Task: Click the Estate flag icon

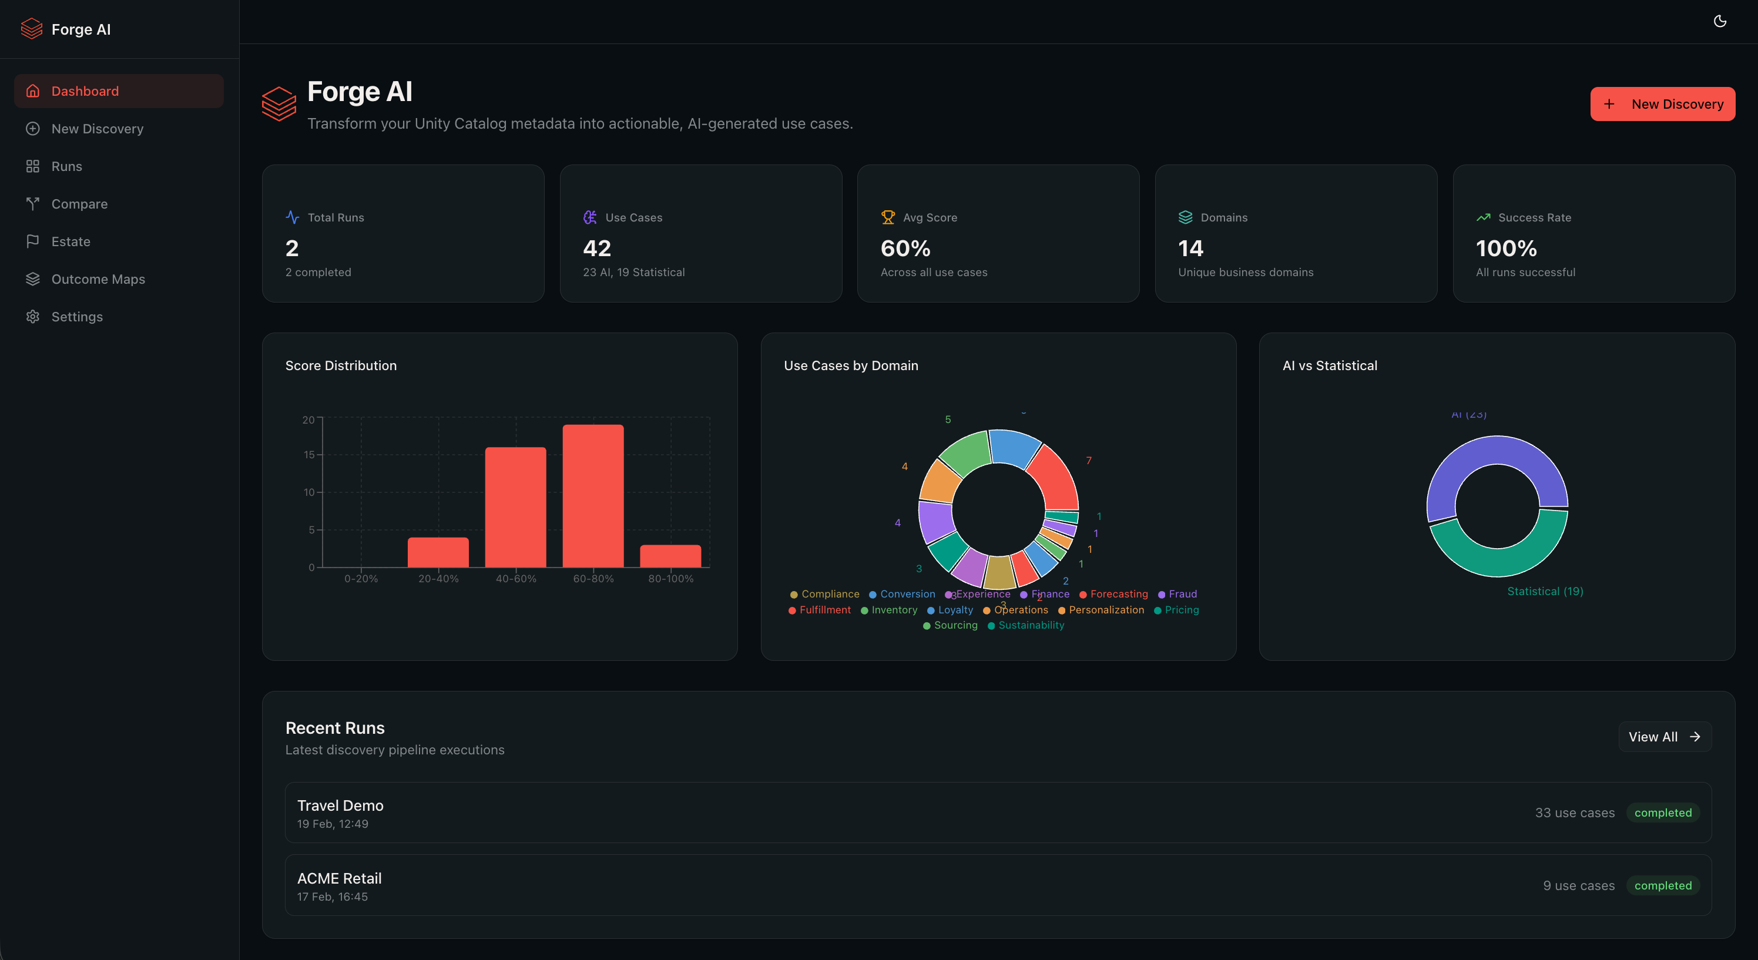Action: point(33,241)
